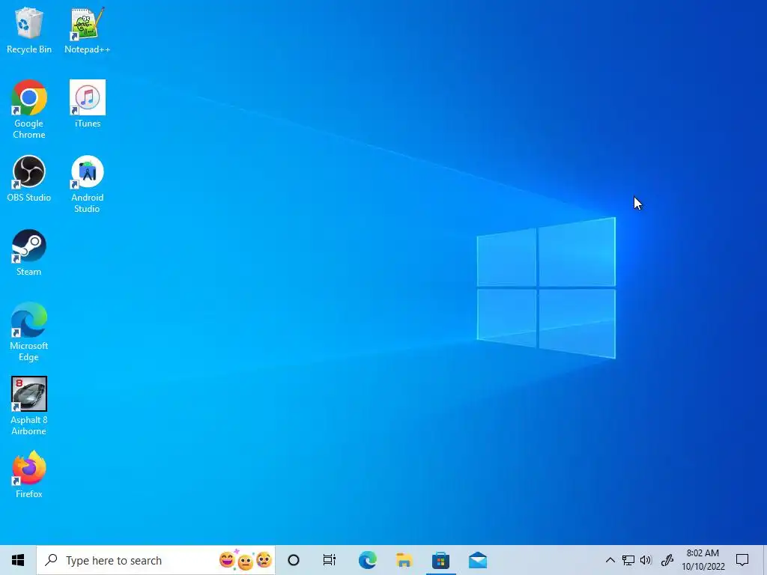Select the Google Chrome desktop shortcut
This screenshot has height=575, width=767.
point(29,109)
